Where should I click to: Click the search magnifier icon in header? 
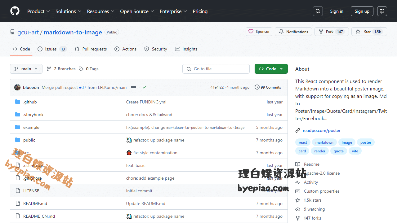(x=318, y=11)
